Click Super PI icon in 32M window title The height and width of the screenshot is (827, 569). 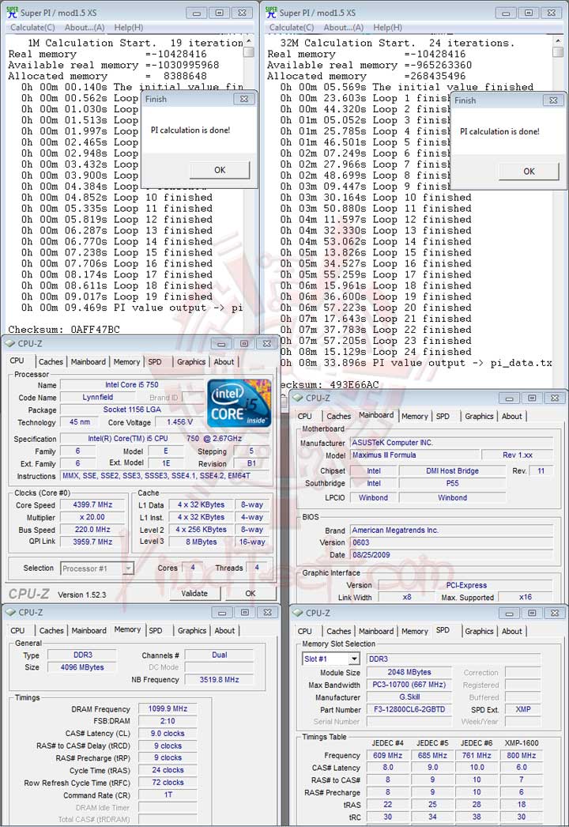[x=271, y=12]
